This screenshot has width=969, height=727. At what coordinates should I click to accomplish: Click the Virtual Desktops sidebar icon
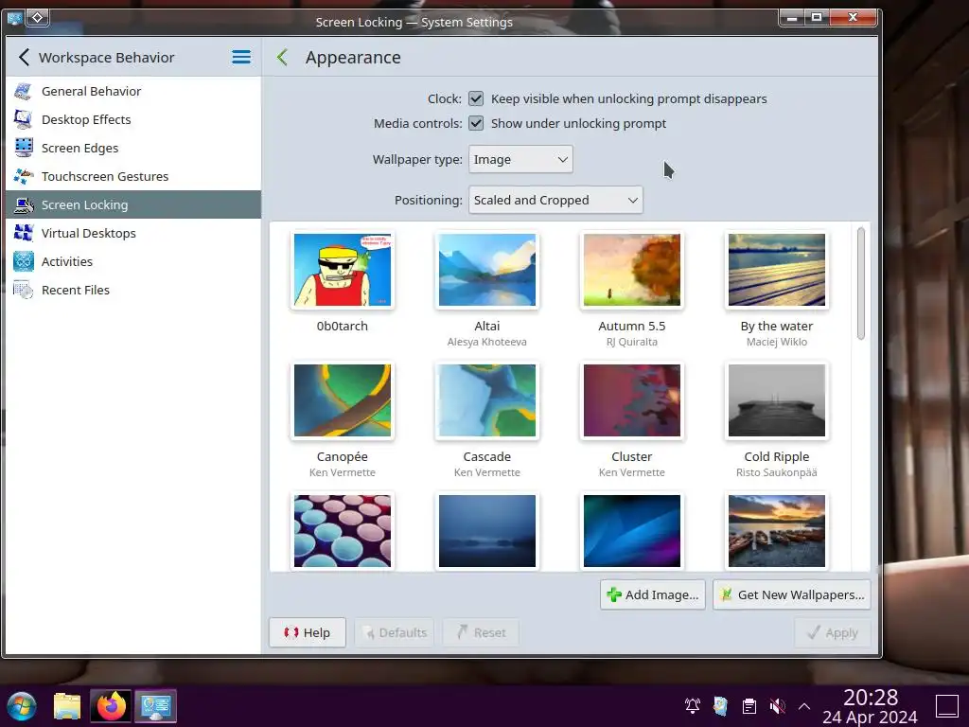(24, 234)
